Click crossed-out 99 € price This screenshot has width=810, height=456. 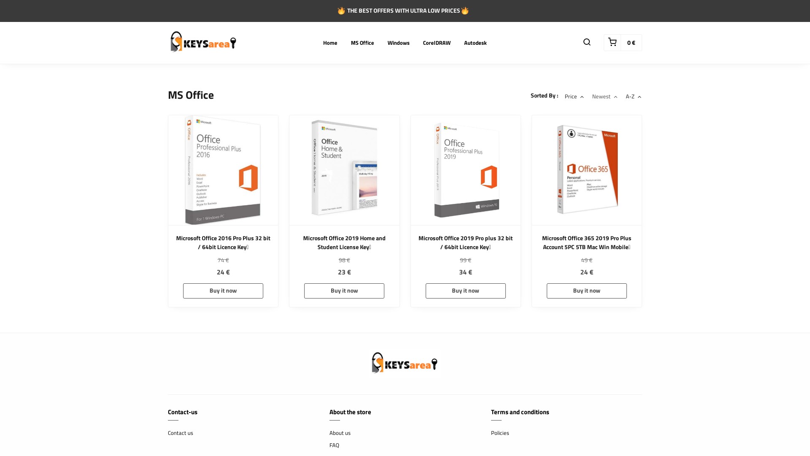click(465, 260)
